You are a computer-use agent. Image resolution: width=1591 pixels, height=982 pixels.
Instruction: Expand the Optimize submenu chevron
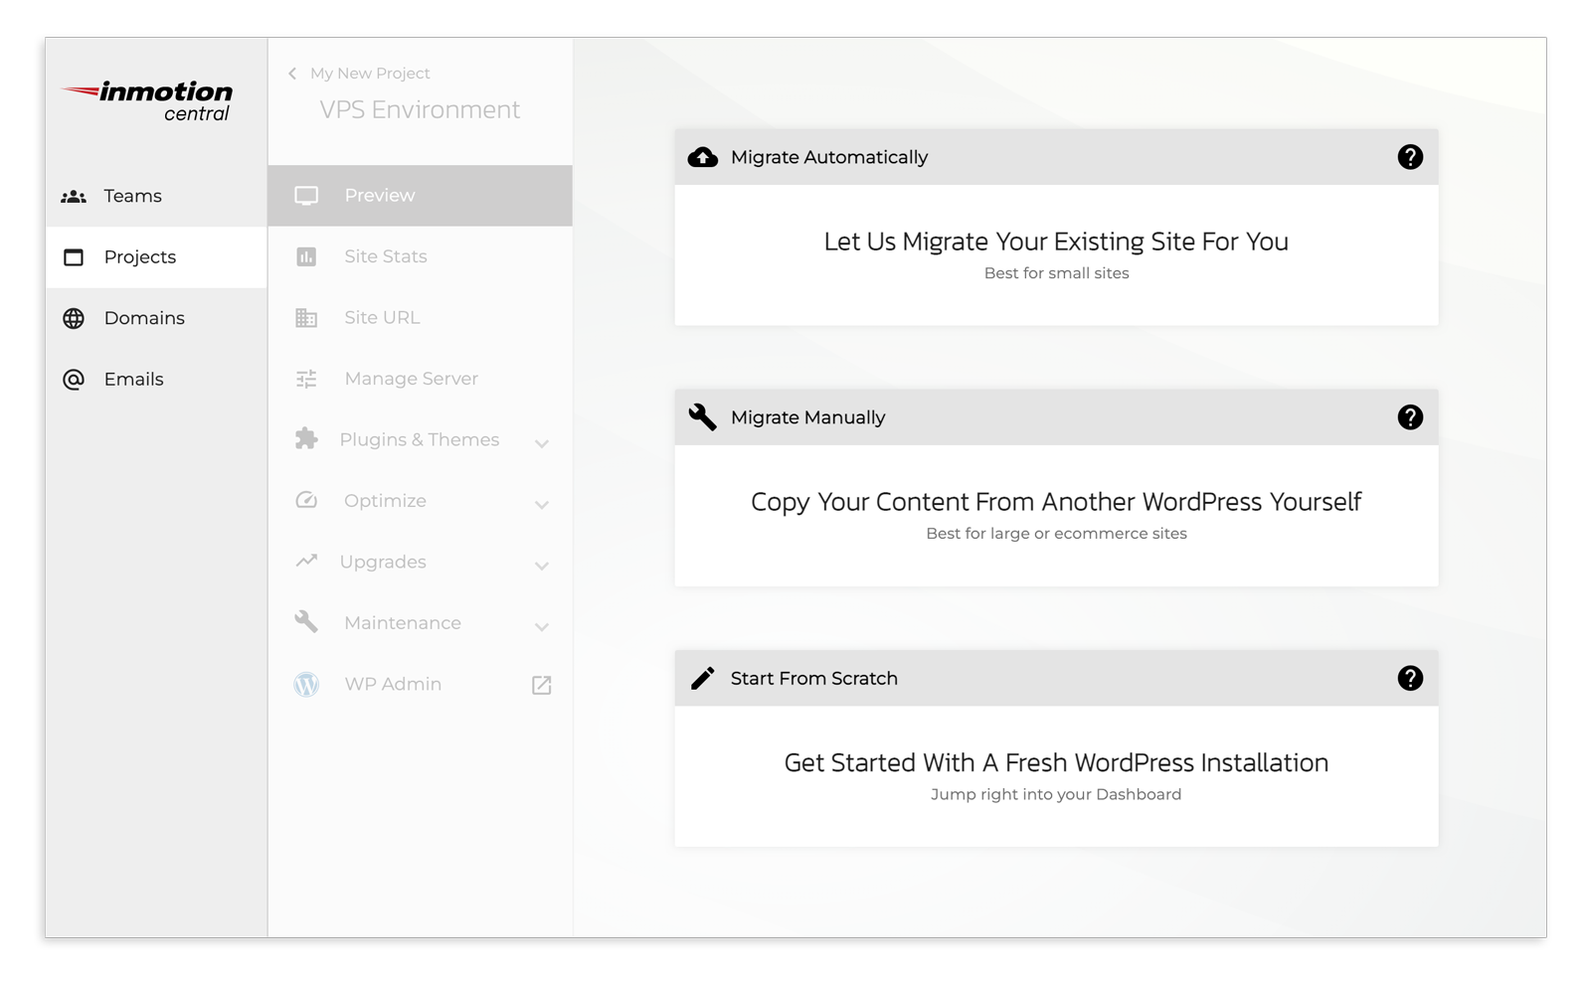point(542,505)
